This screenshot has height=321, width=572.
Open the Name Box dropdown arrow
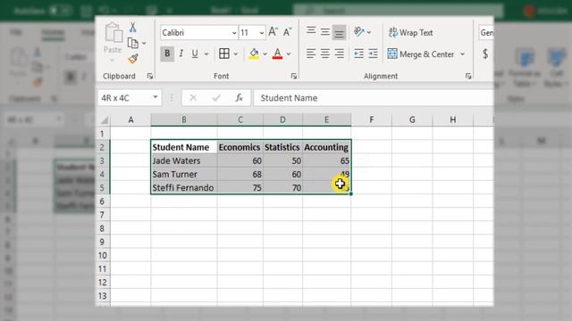point(155,97)
